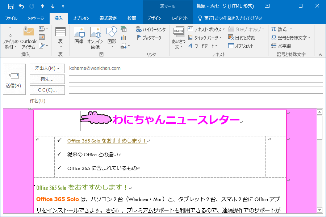Open the ファイル tab
This screenshot has height=217, width=326.
pos(11,18)
